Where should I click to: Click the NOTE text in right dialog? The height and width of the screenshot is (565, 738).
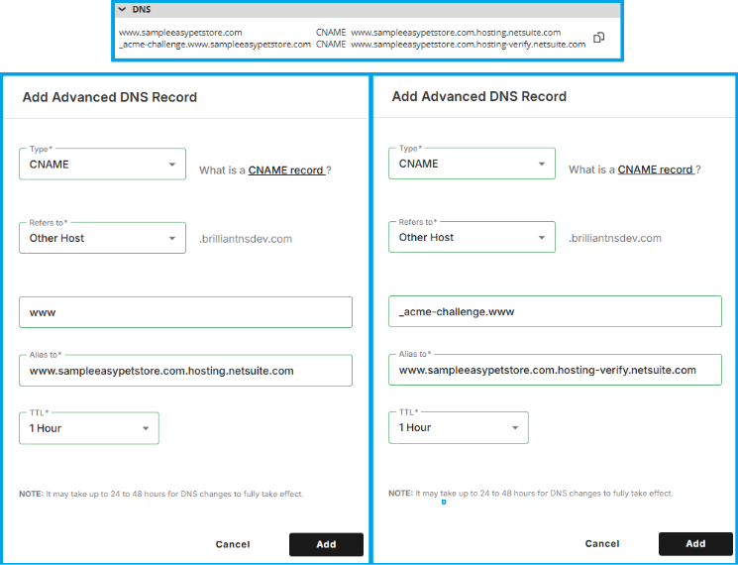pyautogui.click(x=530, y=493)
